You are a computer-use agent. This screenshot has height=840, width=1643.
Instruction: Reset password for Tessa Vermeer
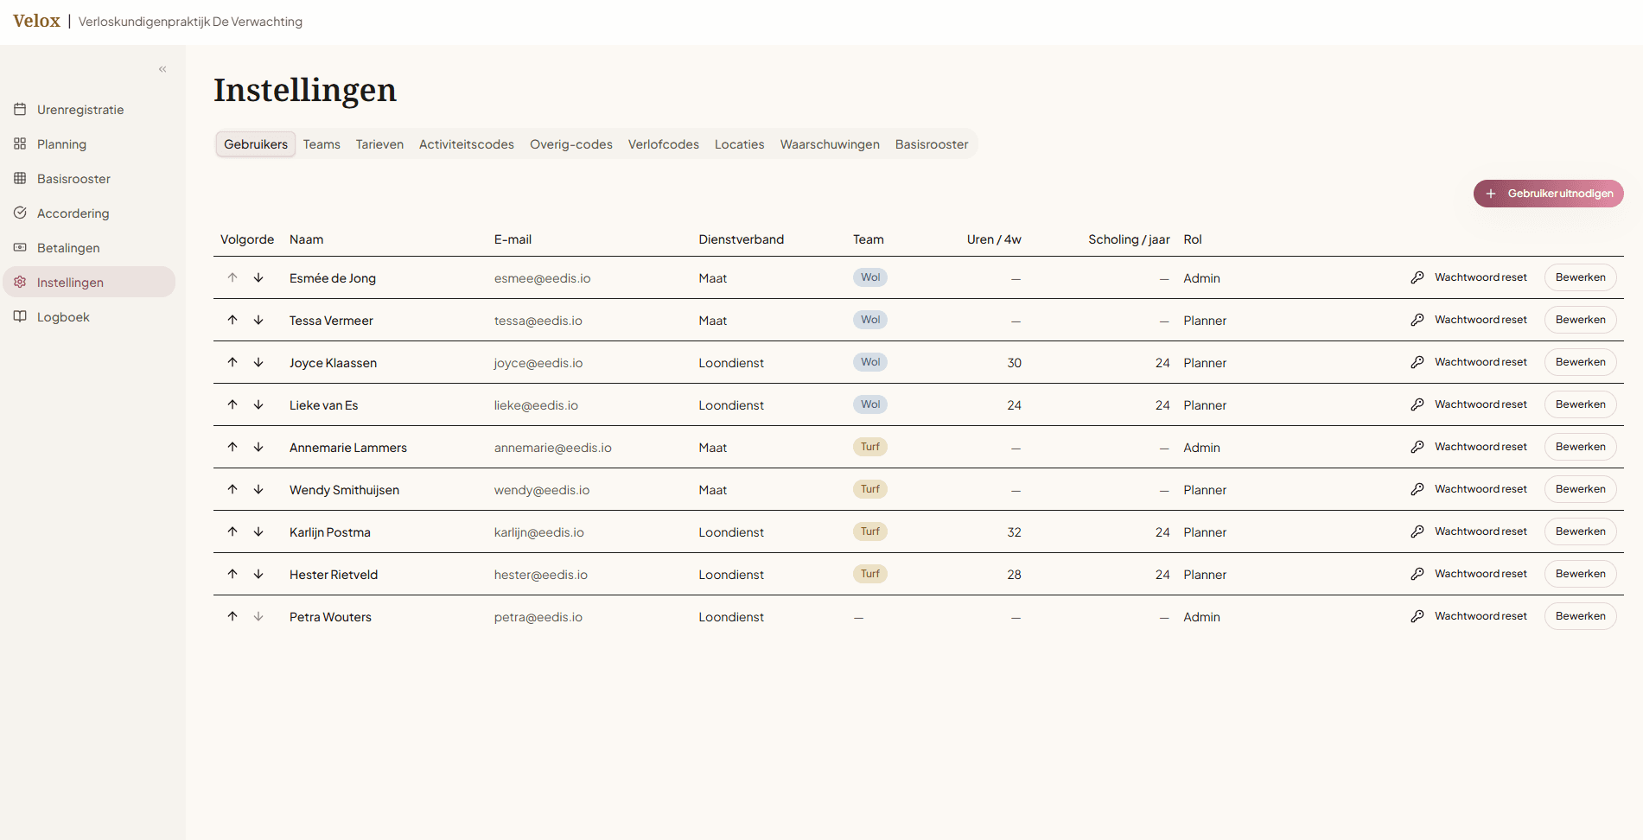(1469, 320)
